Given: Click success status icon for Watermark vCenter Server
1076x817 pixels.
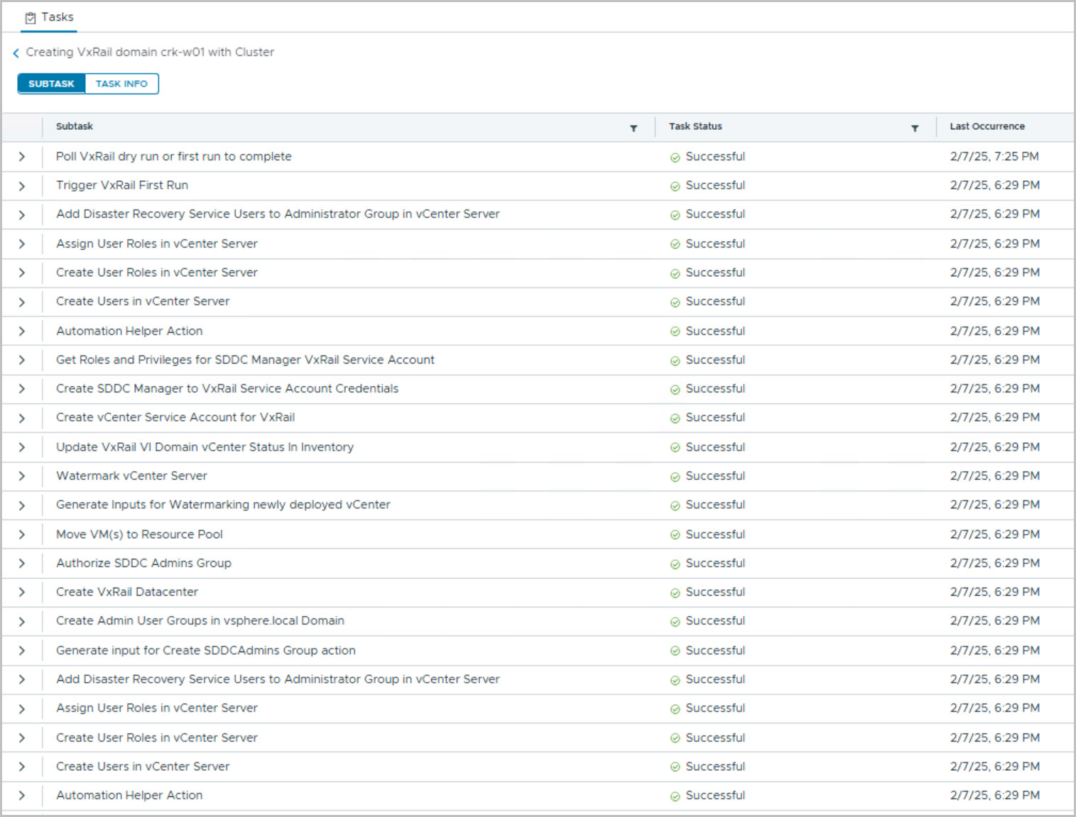Looking at the screenshot, I should click(x=675, y=477).
